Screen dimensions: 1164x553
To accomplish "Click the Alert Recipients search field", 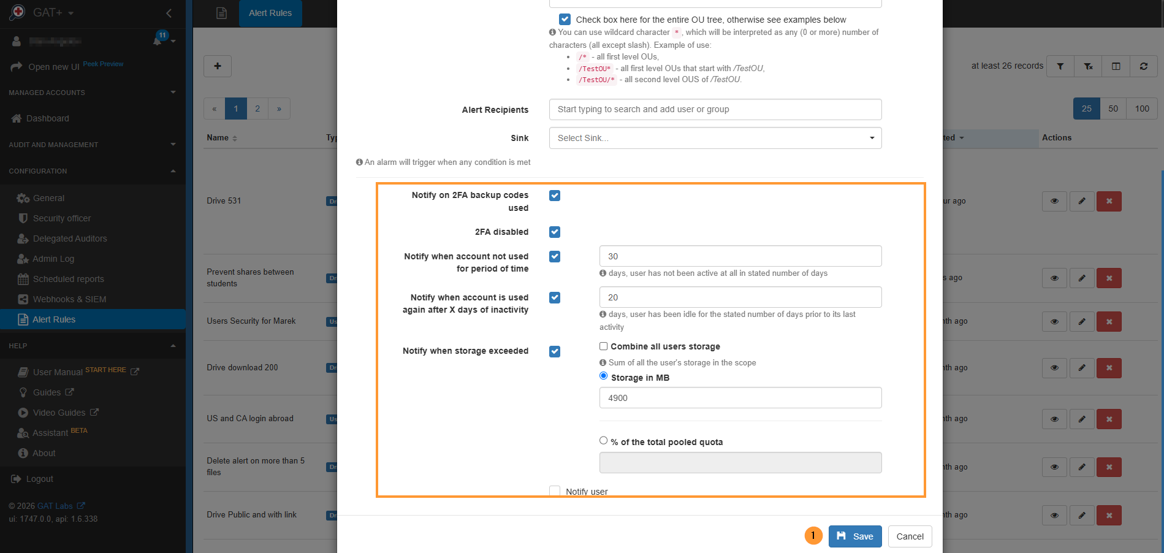I will click(x=715, y=109).
